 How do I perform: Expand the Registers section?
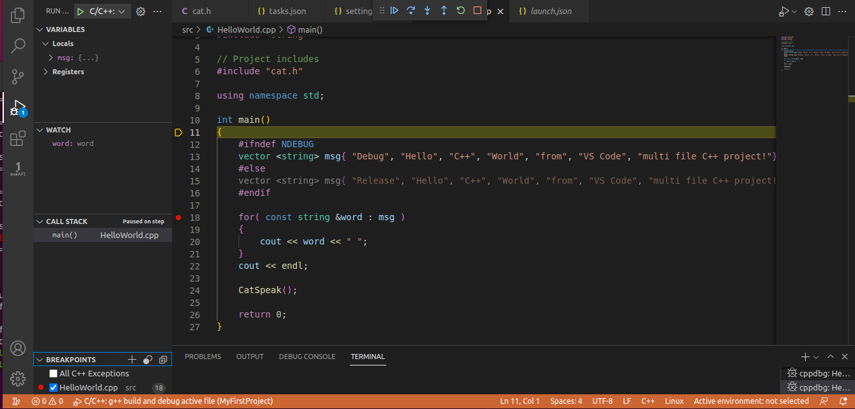click(x=46, y=72)
